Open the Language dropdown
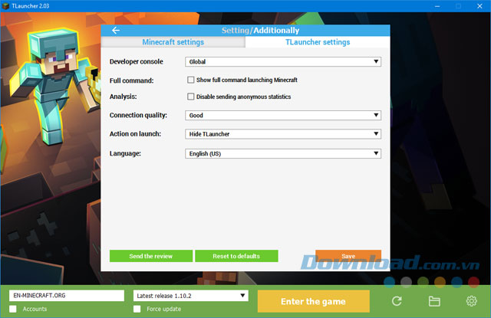491x318 pixels. pyautogui.click(x=283, y=153)
